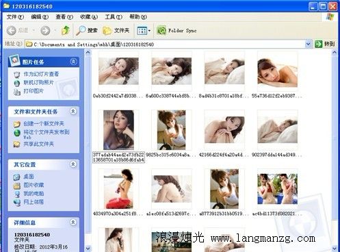Open the Favorites (收藏) menu
The image size is (340, 252).
tap(89, 17)
